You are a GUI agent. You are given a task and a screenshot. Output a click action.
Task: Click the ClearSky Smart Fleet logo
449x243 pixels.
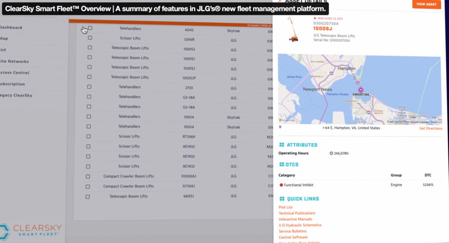click(x=31, y=230)
